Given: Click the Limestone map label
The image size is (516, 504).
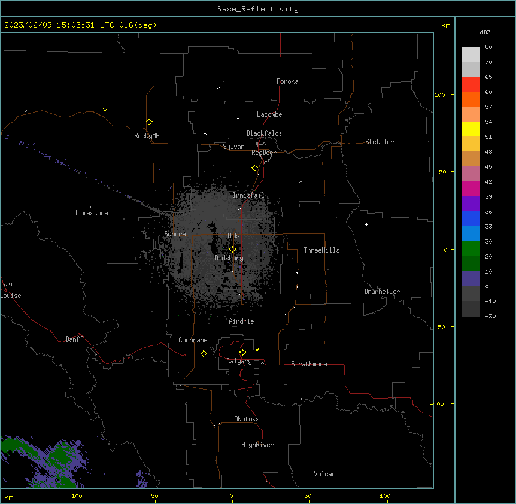Looking at the screenshot, I should pyautogui.click(x=92, y=213).
